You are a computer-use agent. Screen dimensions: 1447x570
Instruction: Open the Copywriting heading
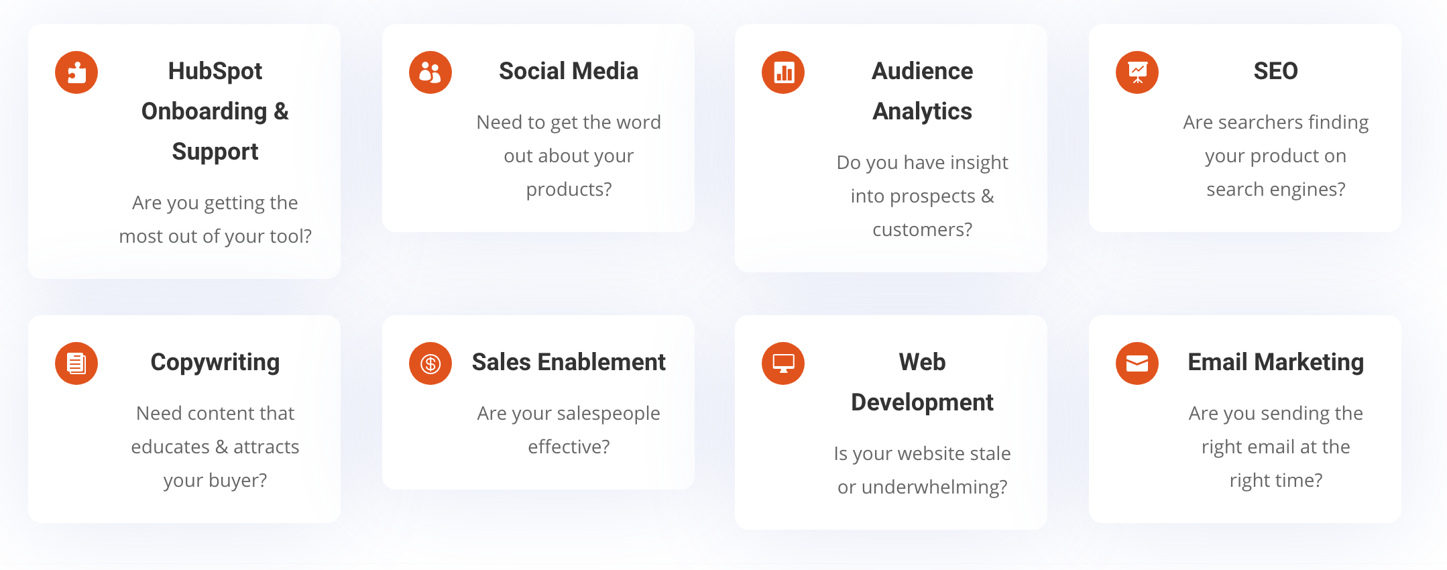pos(215,363)
